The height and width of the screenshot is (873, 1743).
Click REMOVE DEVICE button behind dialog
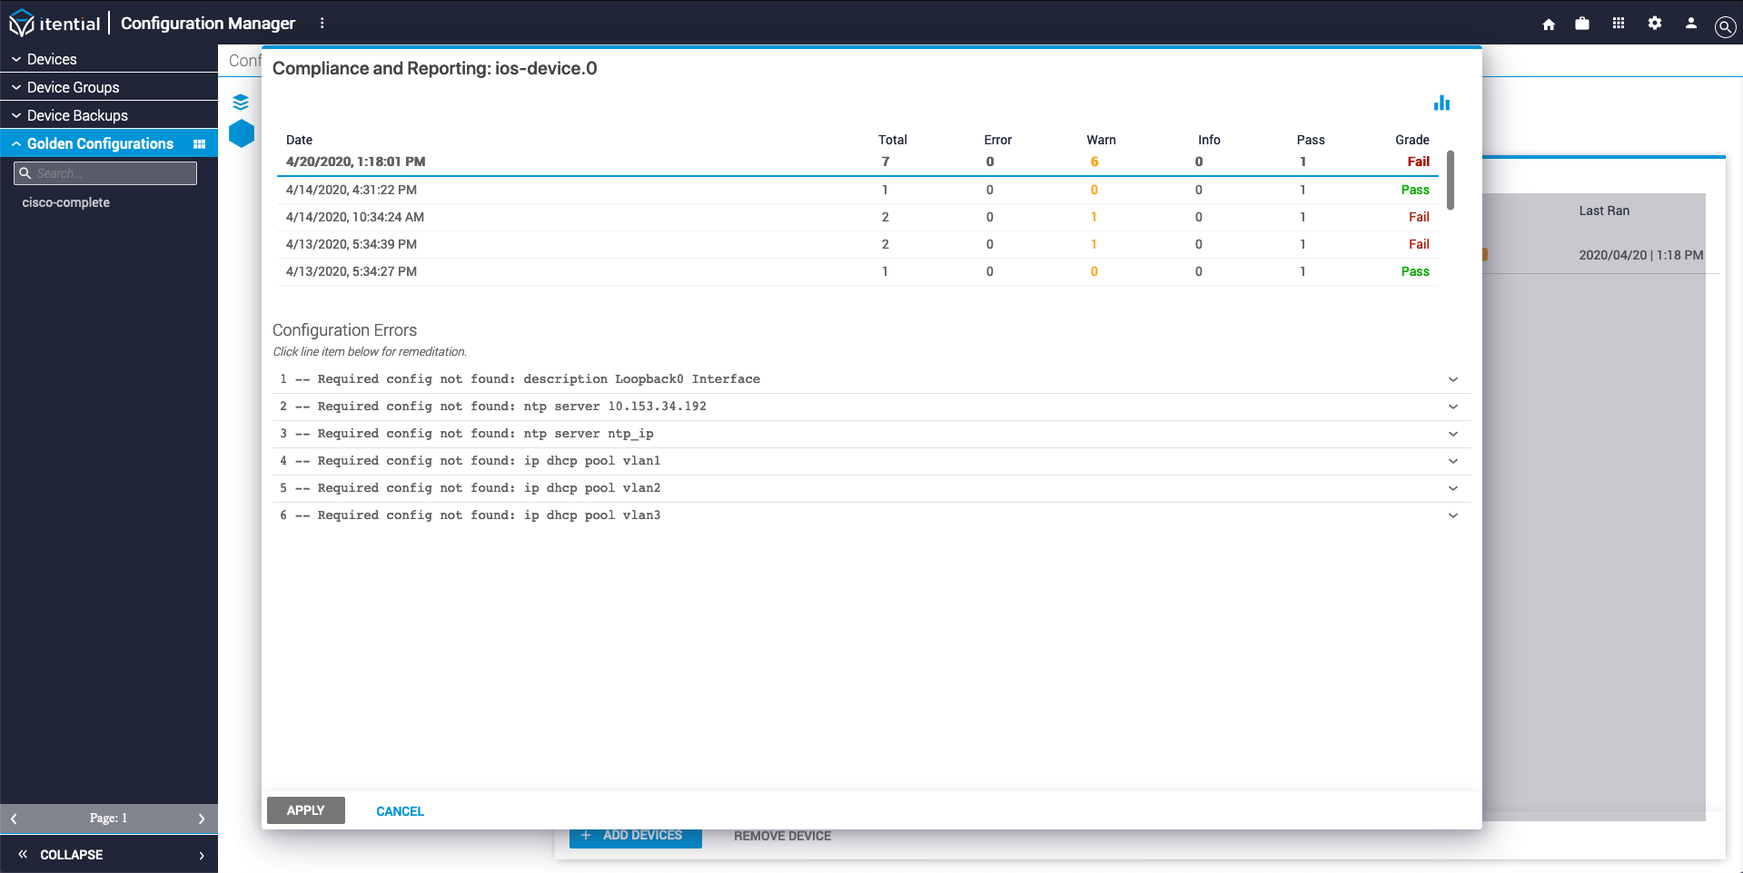[782, 837]
